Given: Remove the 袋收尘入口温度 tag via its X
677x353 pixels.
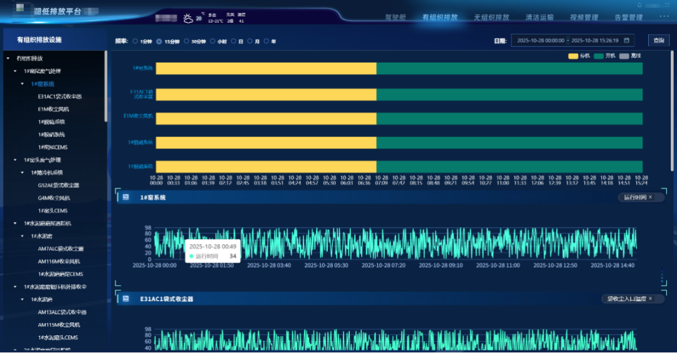Looking at the screenshot, I should click(x=650, y=299).
